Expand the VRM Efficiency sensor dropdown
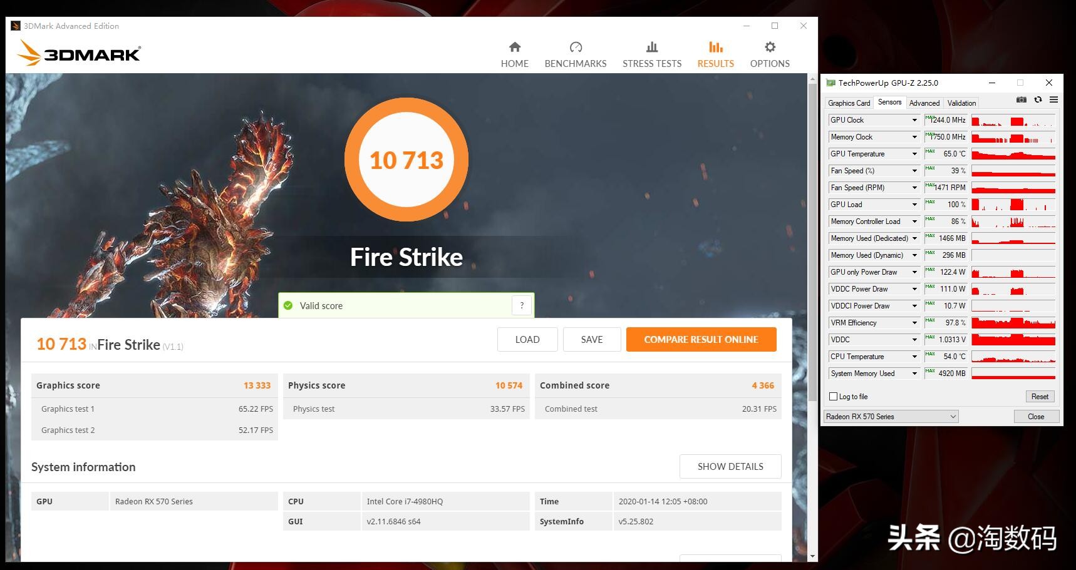The image size is (1076, 570). click(914, 323)
